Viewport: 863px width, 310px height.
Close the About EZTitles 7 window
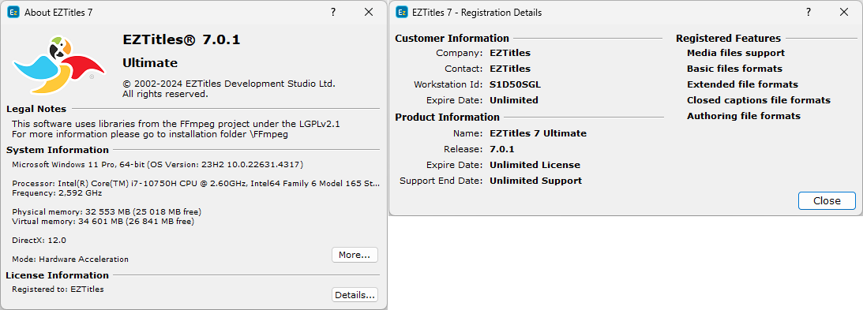pos(369,12)
